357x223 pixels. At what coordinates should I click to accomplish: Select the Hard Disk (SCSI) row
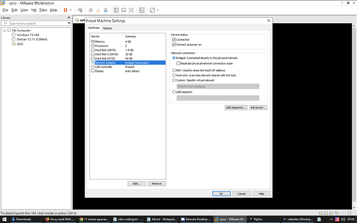(x=128, y=58)
